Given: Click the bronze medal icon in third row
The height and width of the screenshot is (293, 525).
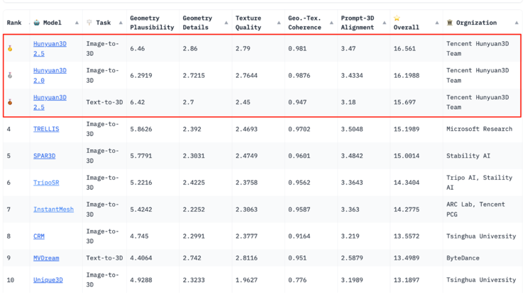Looking at the screenshot, I should point(10,103).
